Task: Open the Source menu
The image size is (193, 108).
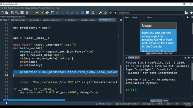Action: coord(17,8)
